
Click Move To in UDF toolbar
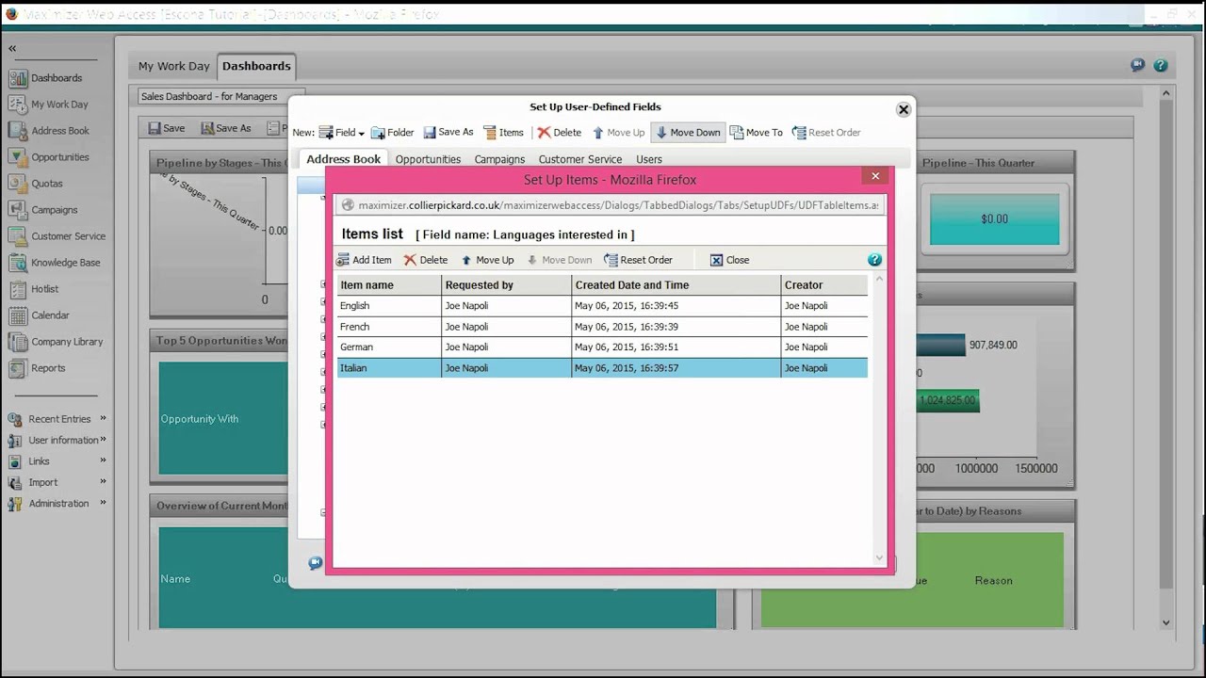tap(757, 133)
